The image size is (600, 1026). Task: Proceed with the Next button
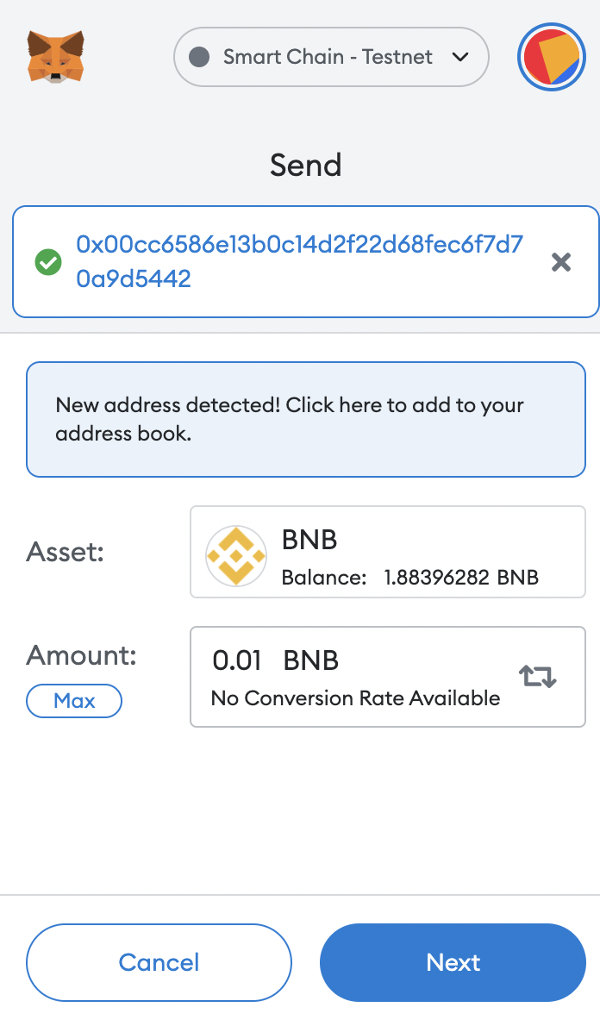[x=453, y=962]
